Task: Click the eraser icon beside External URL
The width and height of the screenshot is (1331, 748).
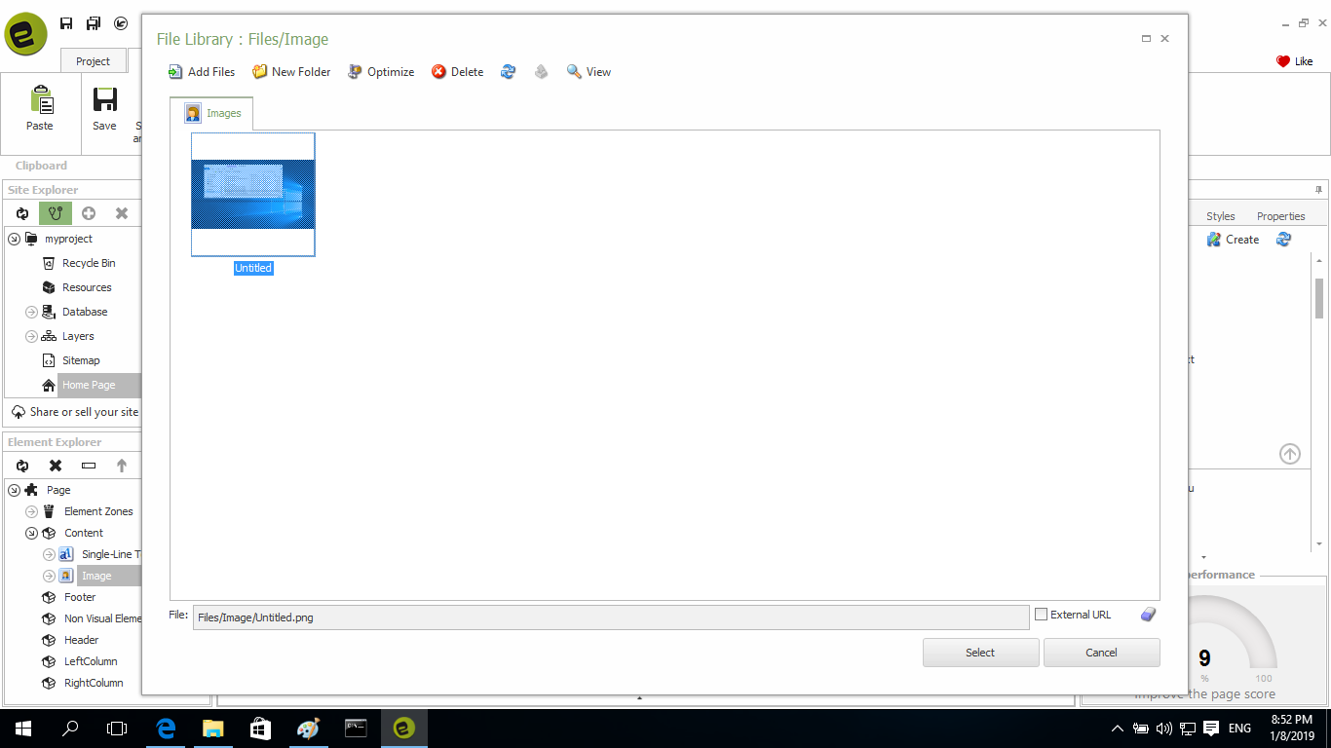Action: pyautogui.click(x=1148, y=615)
